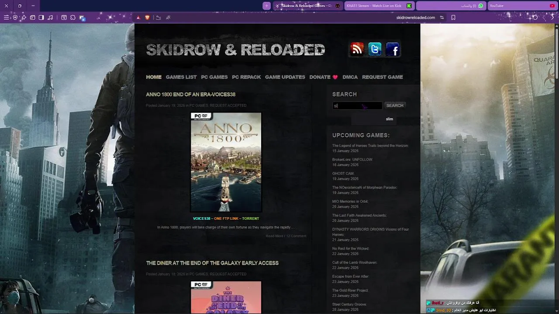Screen dimensions: 559x314
Task: Open PC GAMES menu item
Action: coord(214,77)
